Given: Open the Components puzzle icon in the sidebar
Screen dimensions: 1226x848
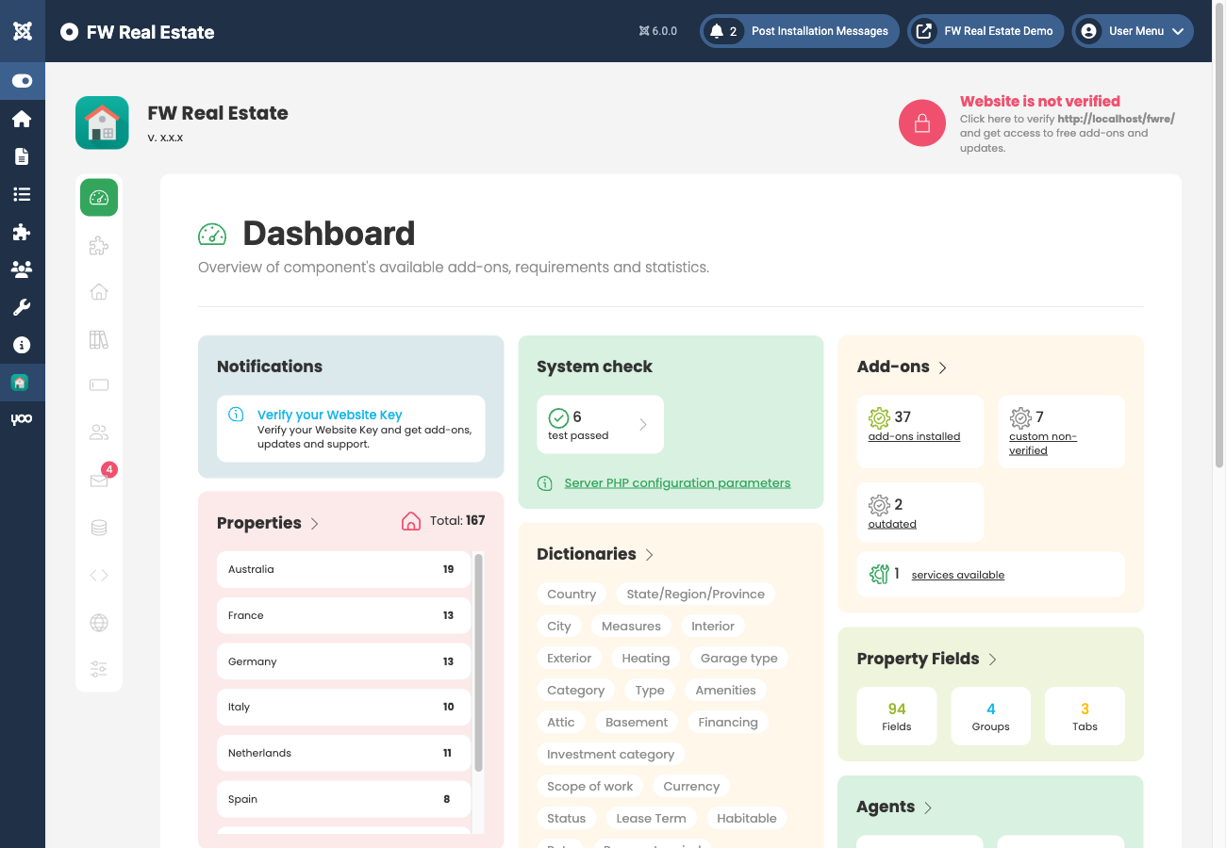Looking at the screenshot, I should tap(23, 232).
